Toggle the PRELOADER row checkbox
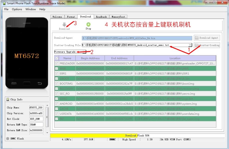The height and width of the screenshot is (149, 229). coord(57,63)
